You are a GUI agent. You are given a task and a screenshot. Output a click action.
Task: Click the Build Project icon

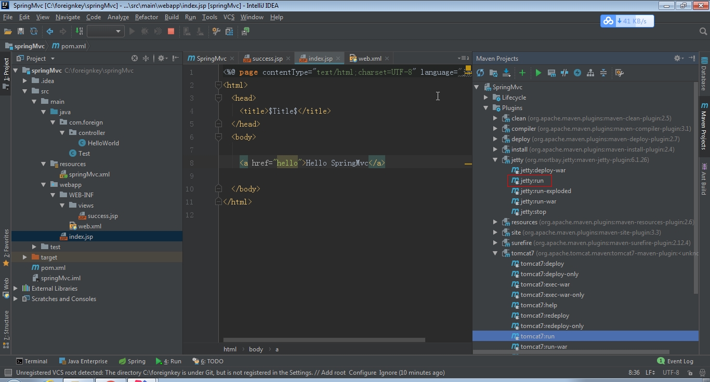pos(80,31)
